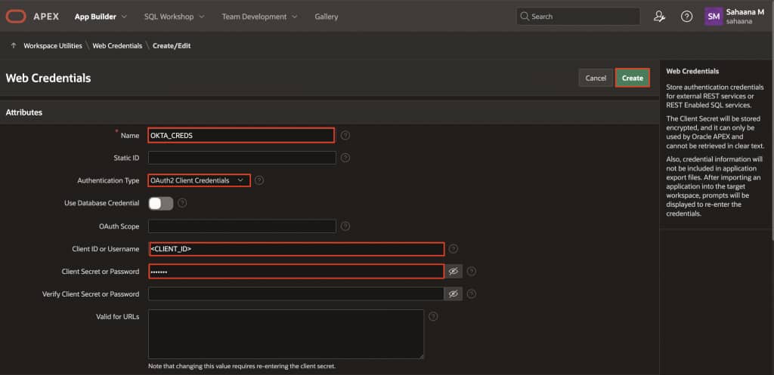The image size is (774, 375).
Task: Toggle the Use Database Credential switch
Action: point(161,203)
